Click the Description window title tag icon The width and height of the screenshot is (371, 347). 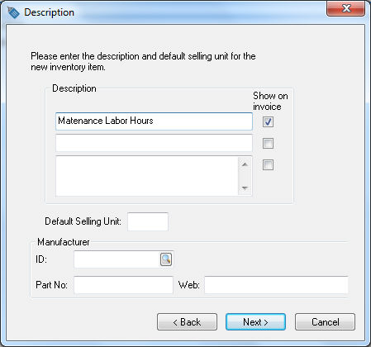tap(13, 12)
